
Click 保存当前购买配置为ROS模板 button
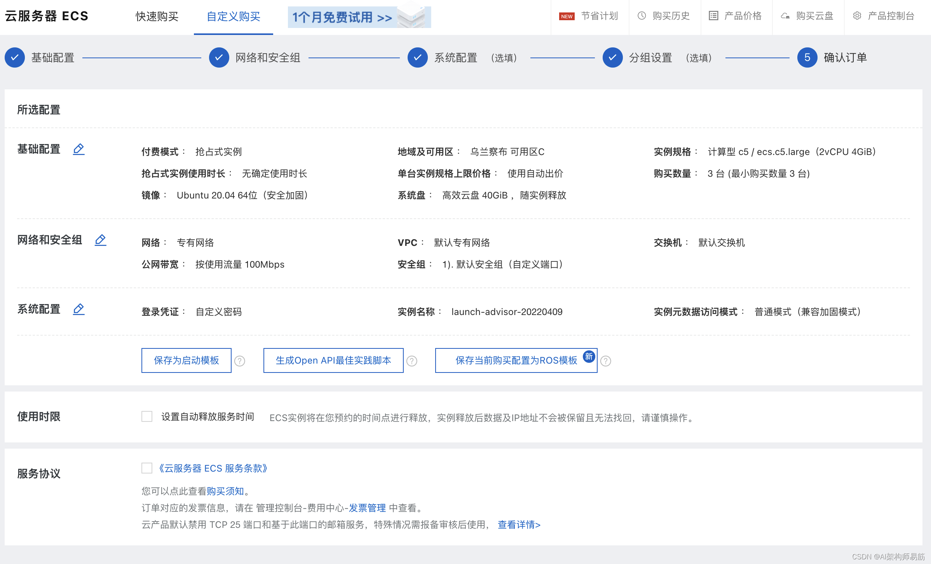point(516,360)
